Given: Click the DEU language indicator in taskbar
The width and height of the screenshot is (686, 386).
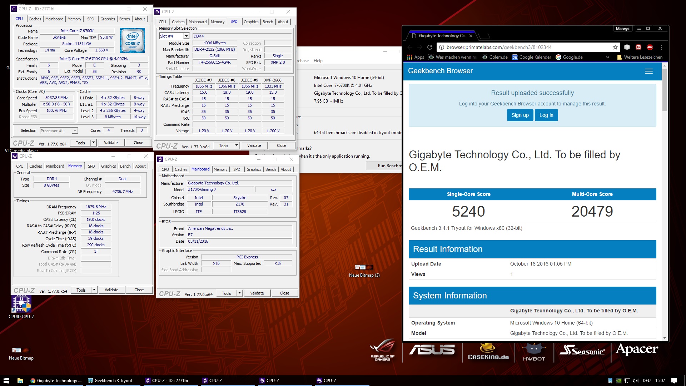Looking at the screenshot, I should [647, 381].
